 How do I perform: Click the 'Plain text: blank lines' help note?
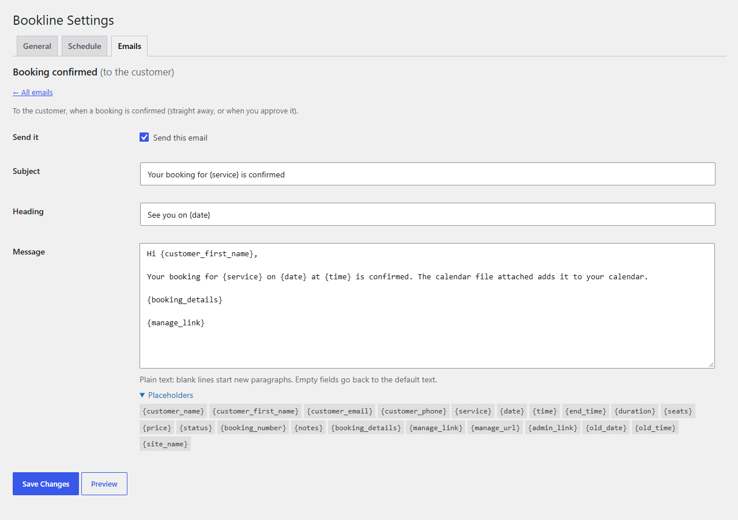tap(288, 379)
